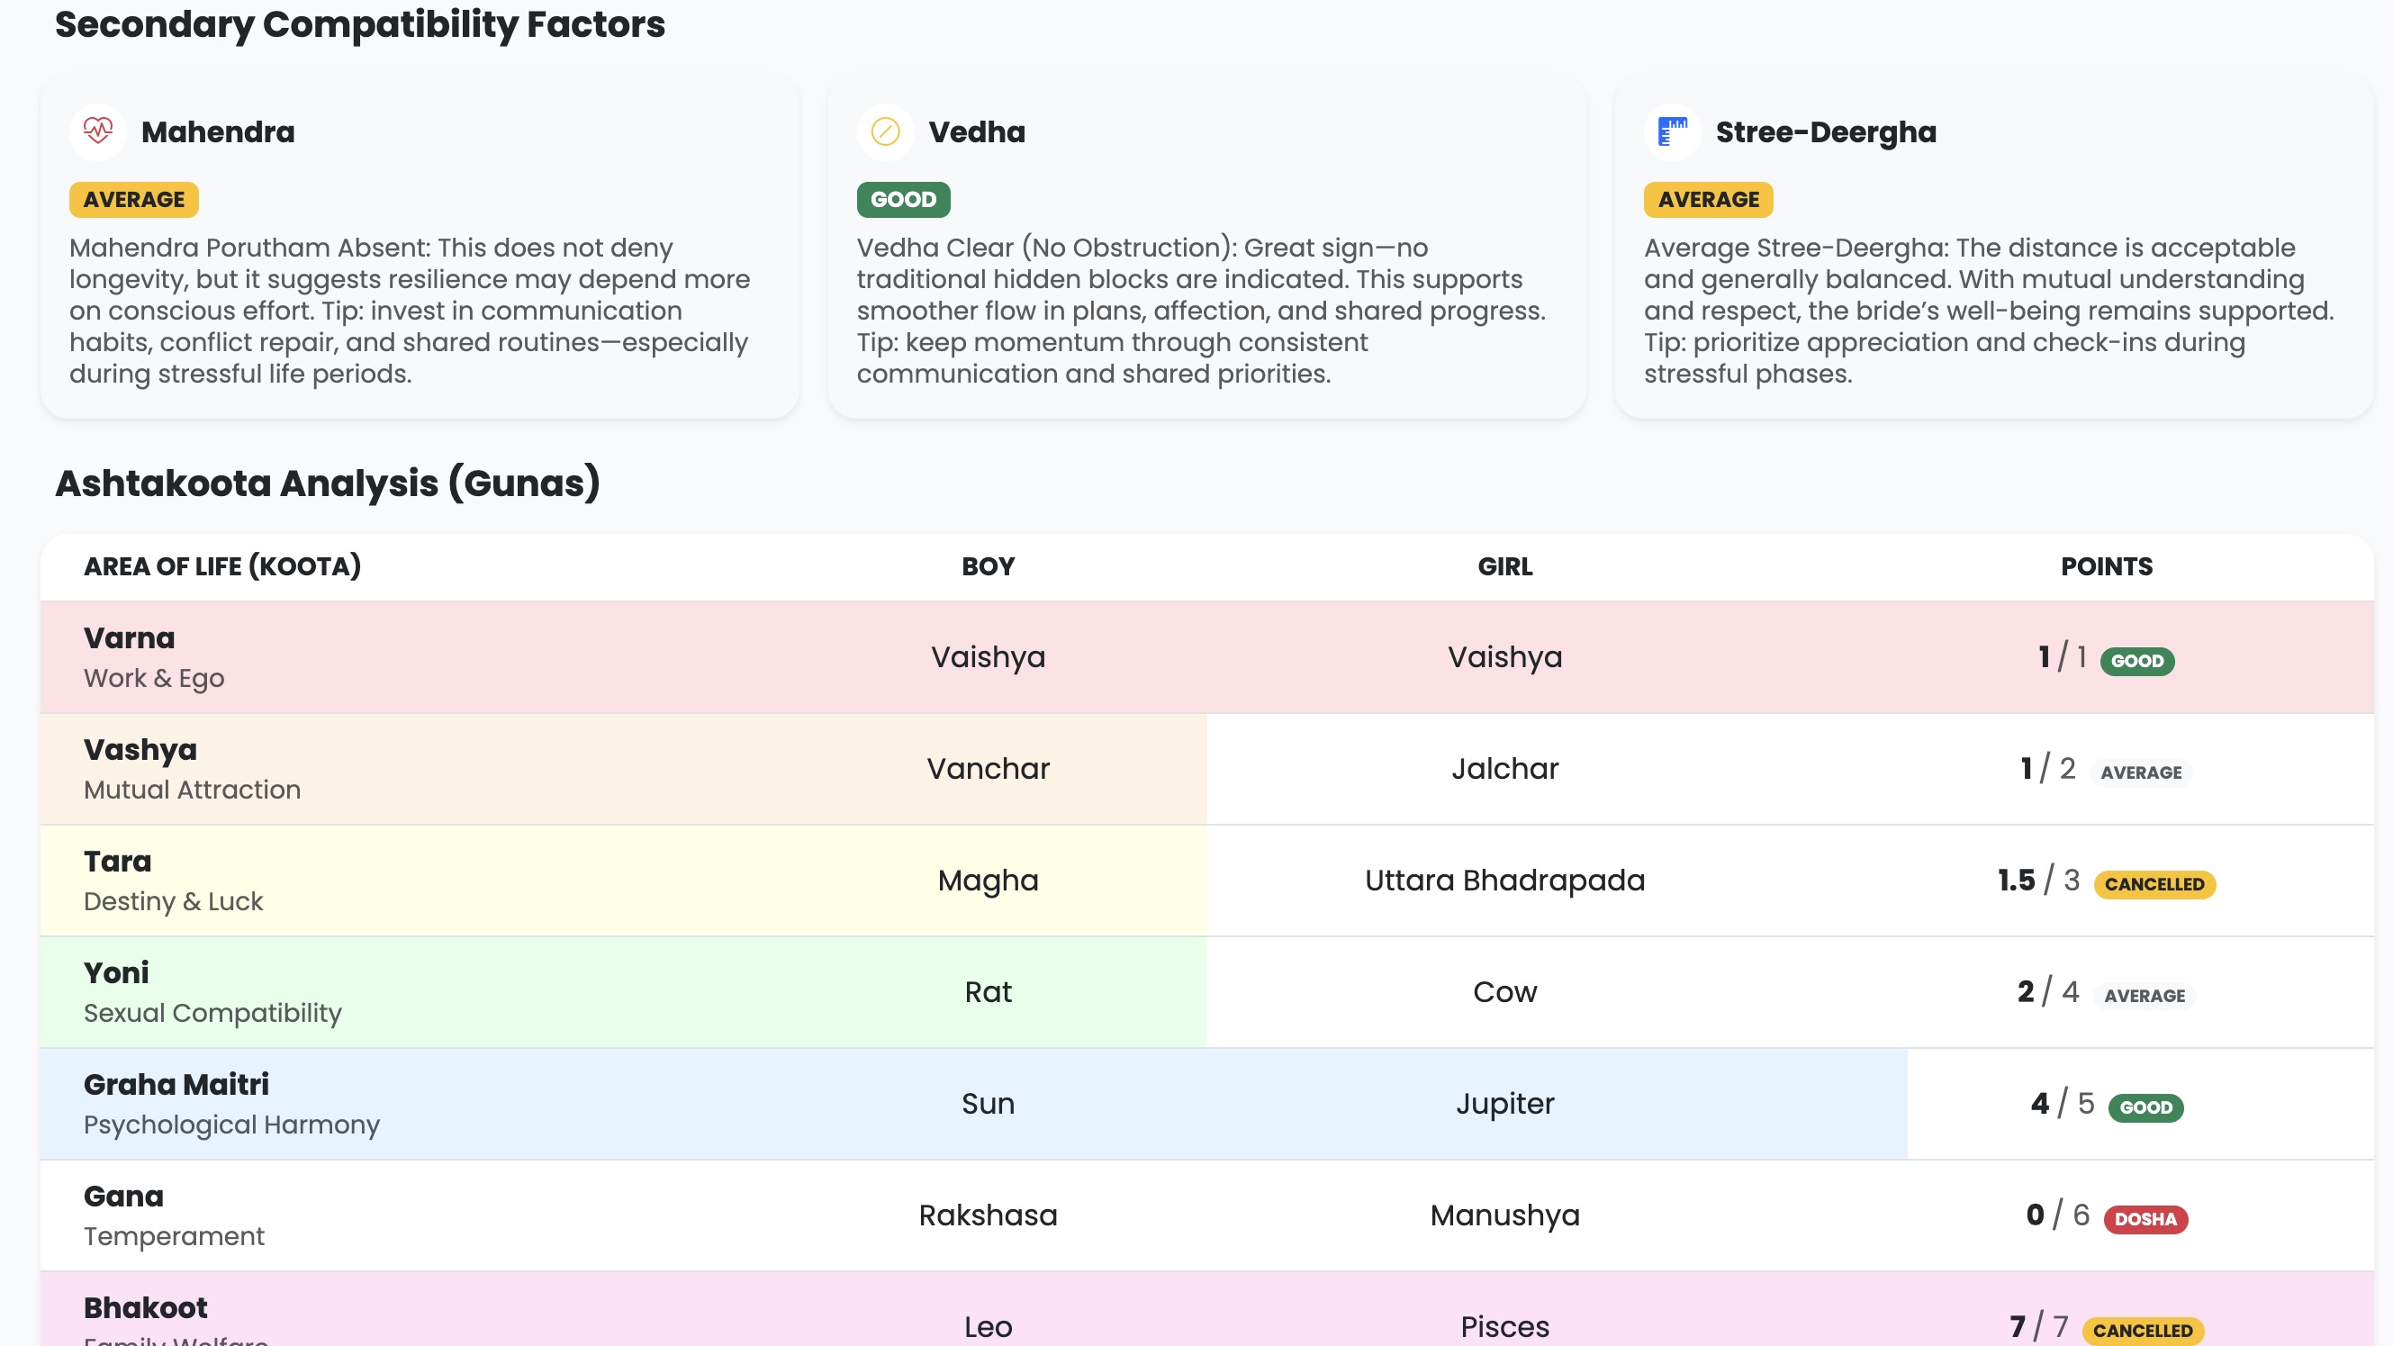Click the Uttara Bhadrapada girl nakshatra cell
This screenshot has height=1346, width=2393.
click(1504, 881)
